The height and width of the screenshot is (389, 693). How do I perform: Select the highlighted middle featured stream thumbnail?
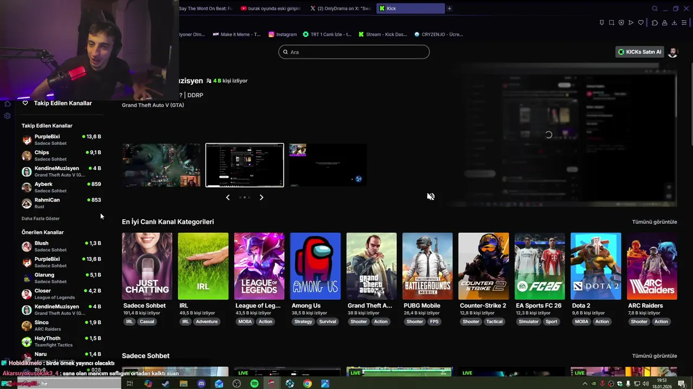coord(245,165)
